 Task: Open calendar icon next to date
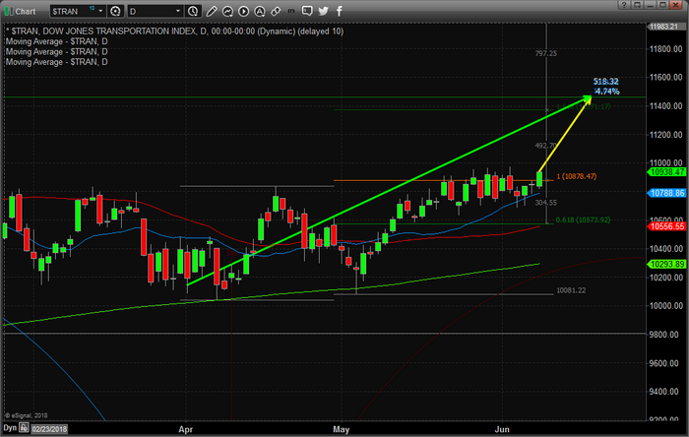pyautogui.click(x=26, y=430)
